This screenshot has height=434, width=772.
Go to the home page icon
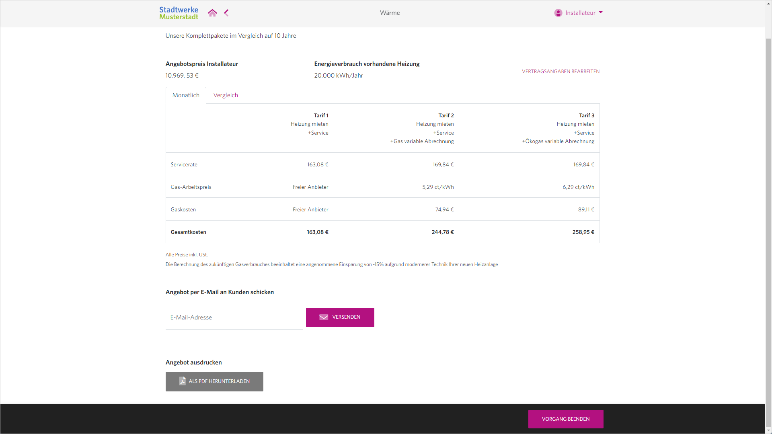[x=212, y=13]
